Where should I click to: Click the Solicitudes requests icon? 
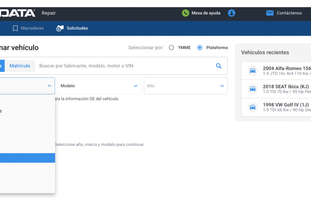[60, 28]
